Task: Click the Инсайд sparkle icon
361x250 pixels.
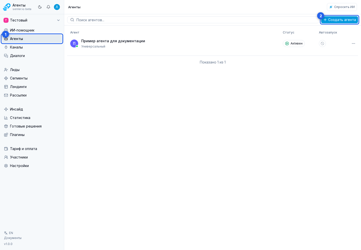Action: point(6,109)
